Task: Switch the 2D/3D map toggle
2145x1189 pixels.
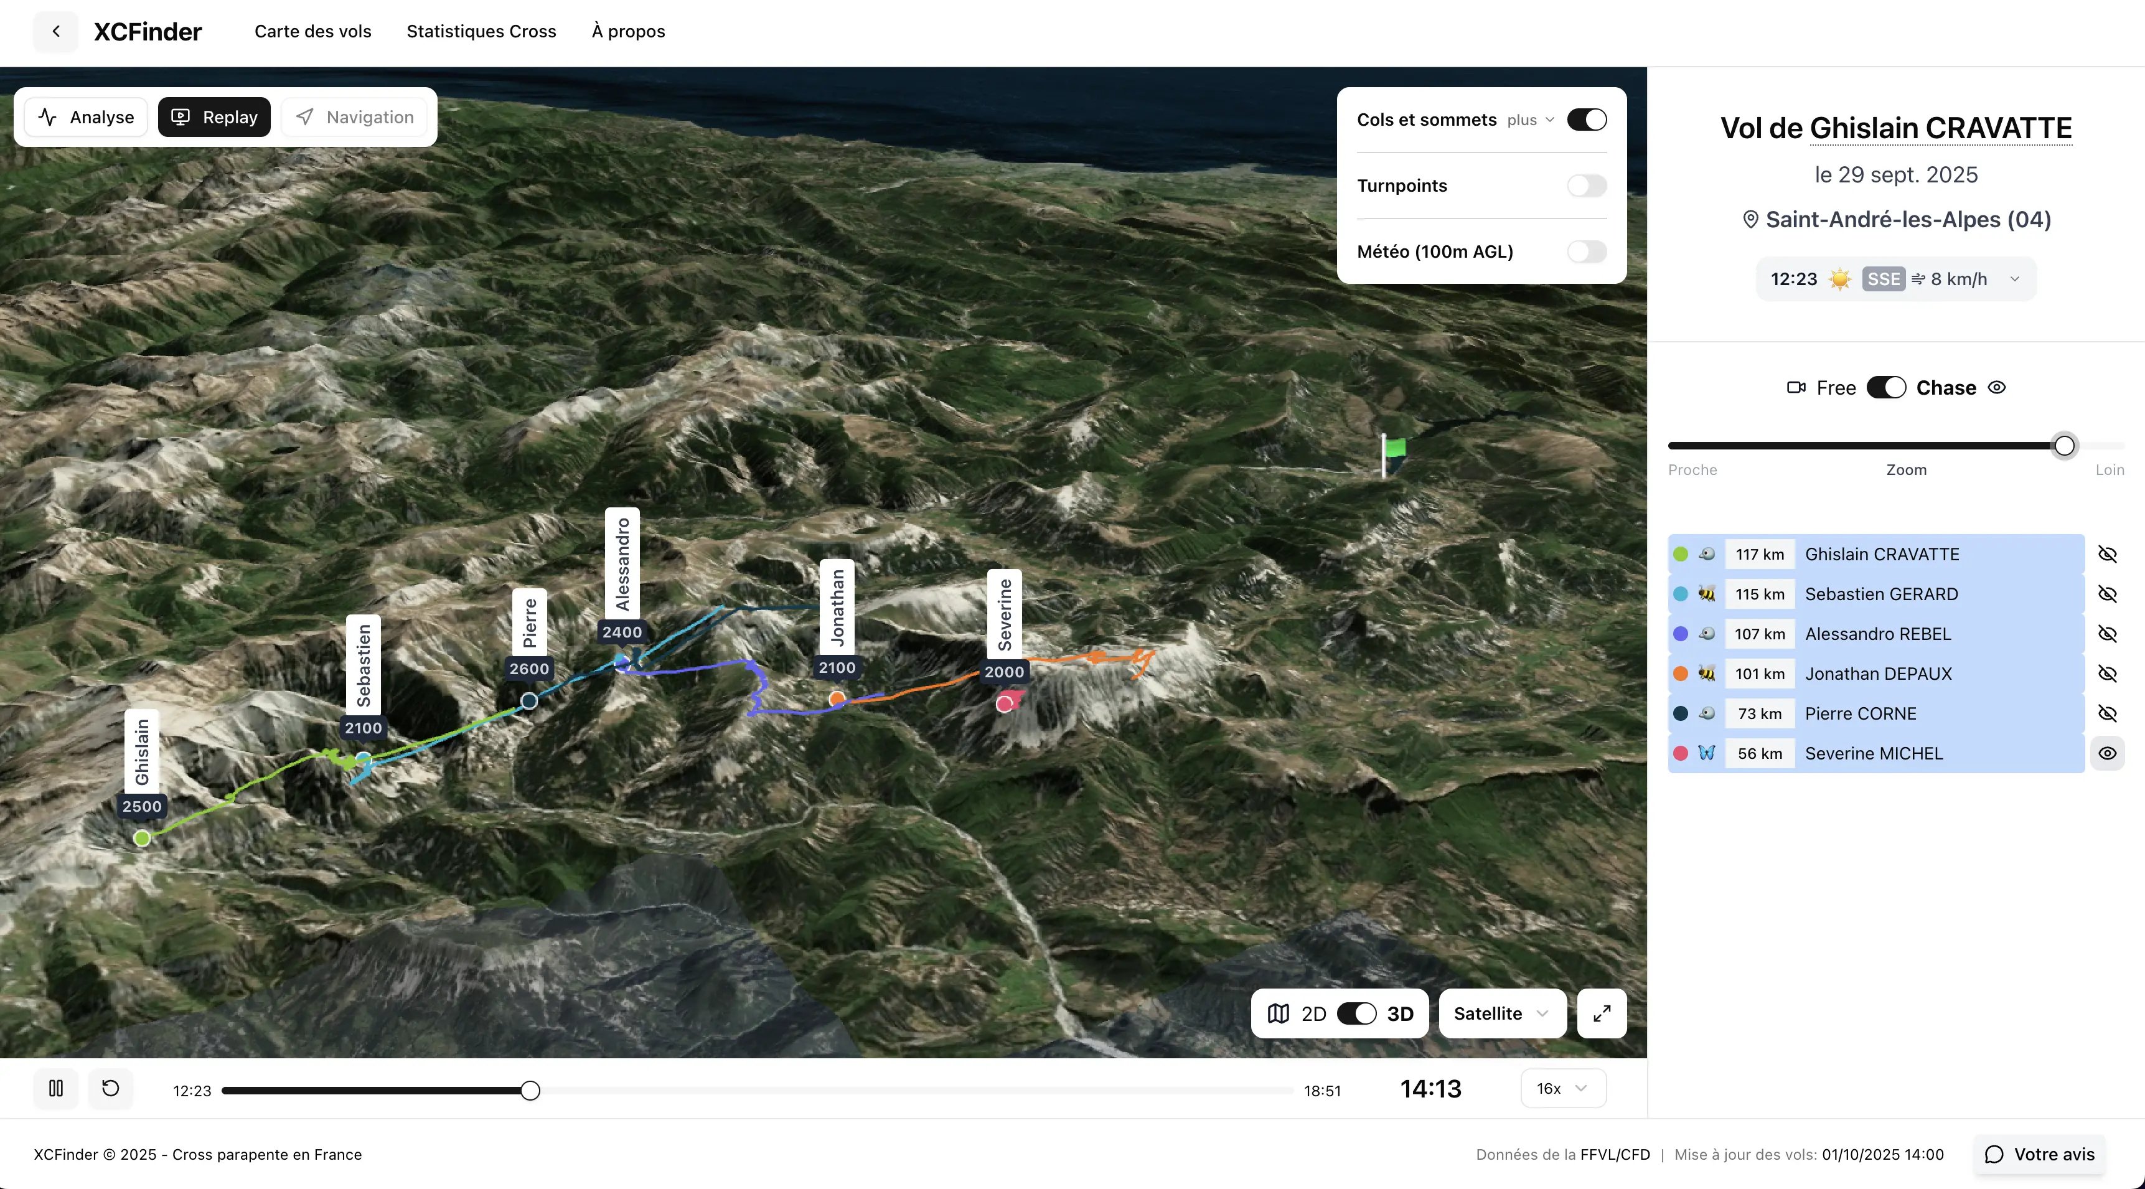Action: [1356, 1013]
